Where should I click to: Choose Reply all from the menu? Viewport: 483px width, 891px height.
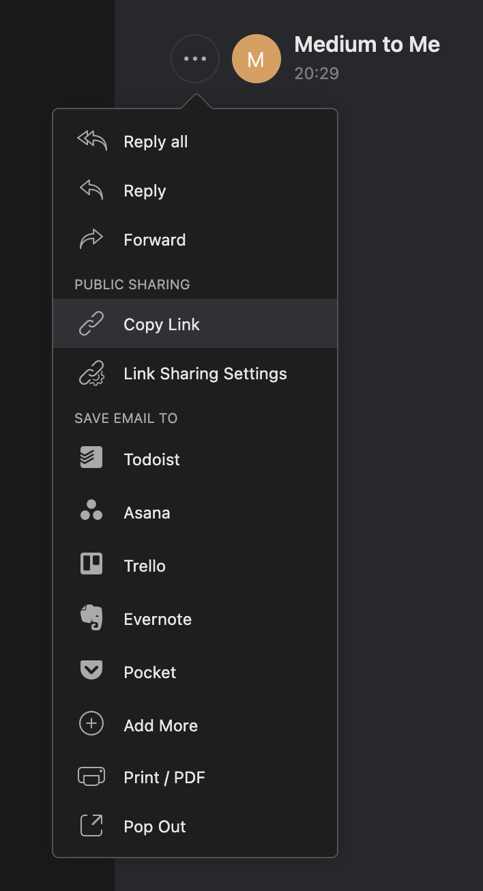[x=195, y=142]
